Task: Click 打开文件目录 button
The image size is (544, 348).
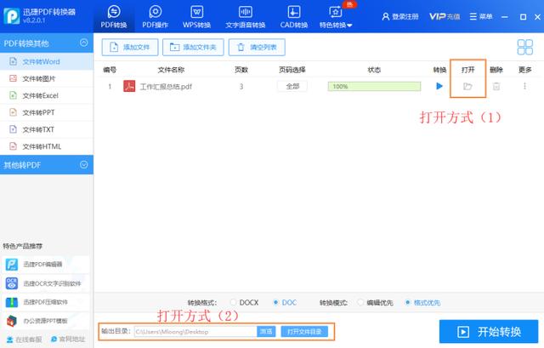Action: pos(304,332)
